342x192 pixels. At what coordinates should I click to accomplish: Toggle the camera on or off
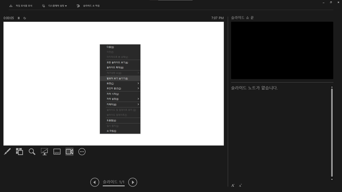(x=69, y=151)
